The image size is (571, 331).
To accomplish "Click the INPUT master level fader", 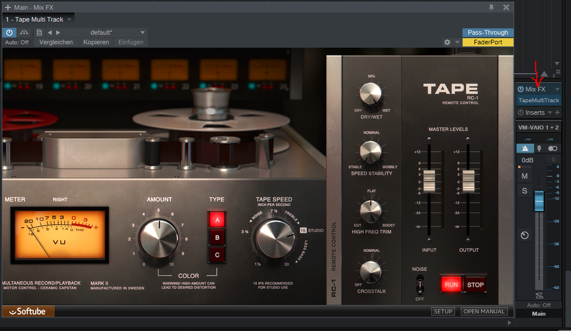I will click(429, 181).
